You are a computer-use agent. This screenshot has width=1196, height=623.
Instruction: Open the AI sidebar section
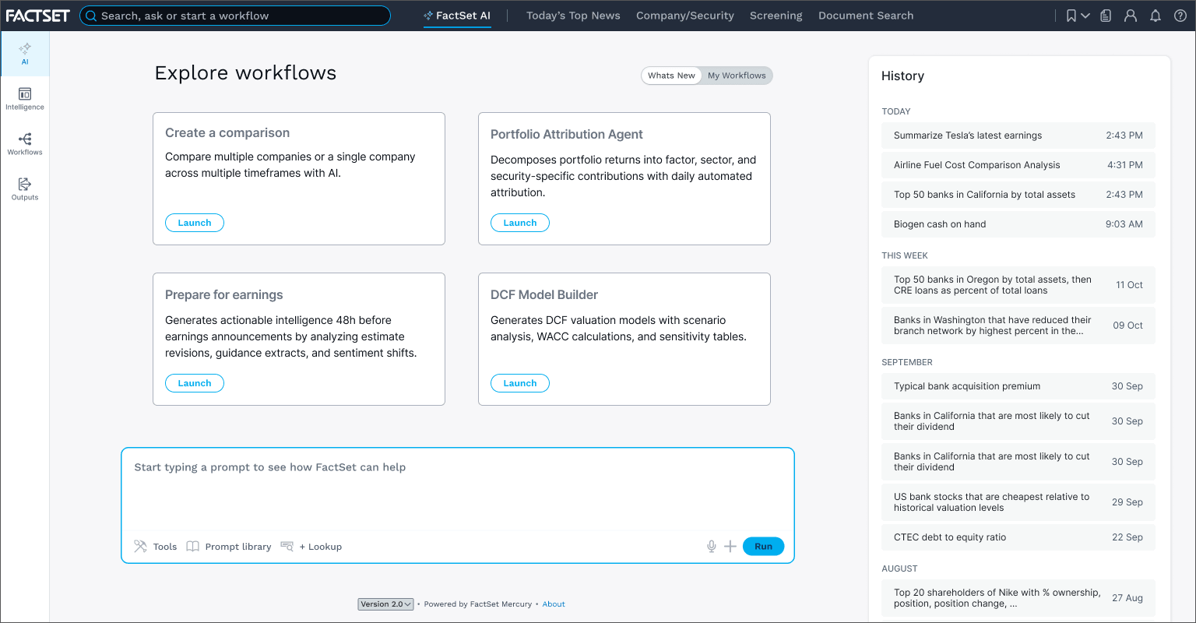(25, 54)
